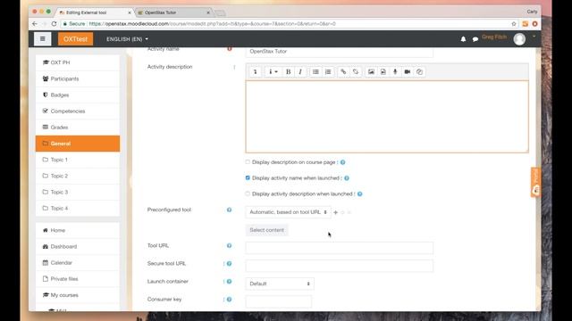This screenshot has width=572, height=321.
Task: Insert media file into the description
Action: 383,71
